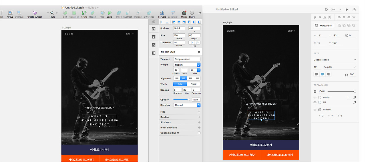The height and width of the screenshot is (162, 366).
Task: Add a Shadows entry with plus
Action: [x=199, y=122]
